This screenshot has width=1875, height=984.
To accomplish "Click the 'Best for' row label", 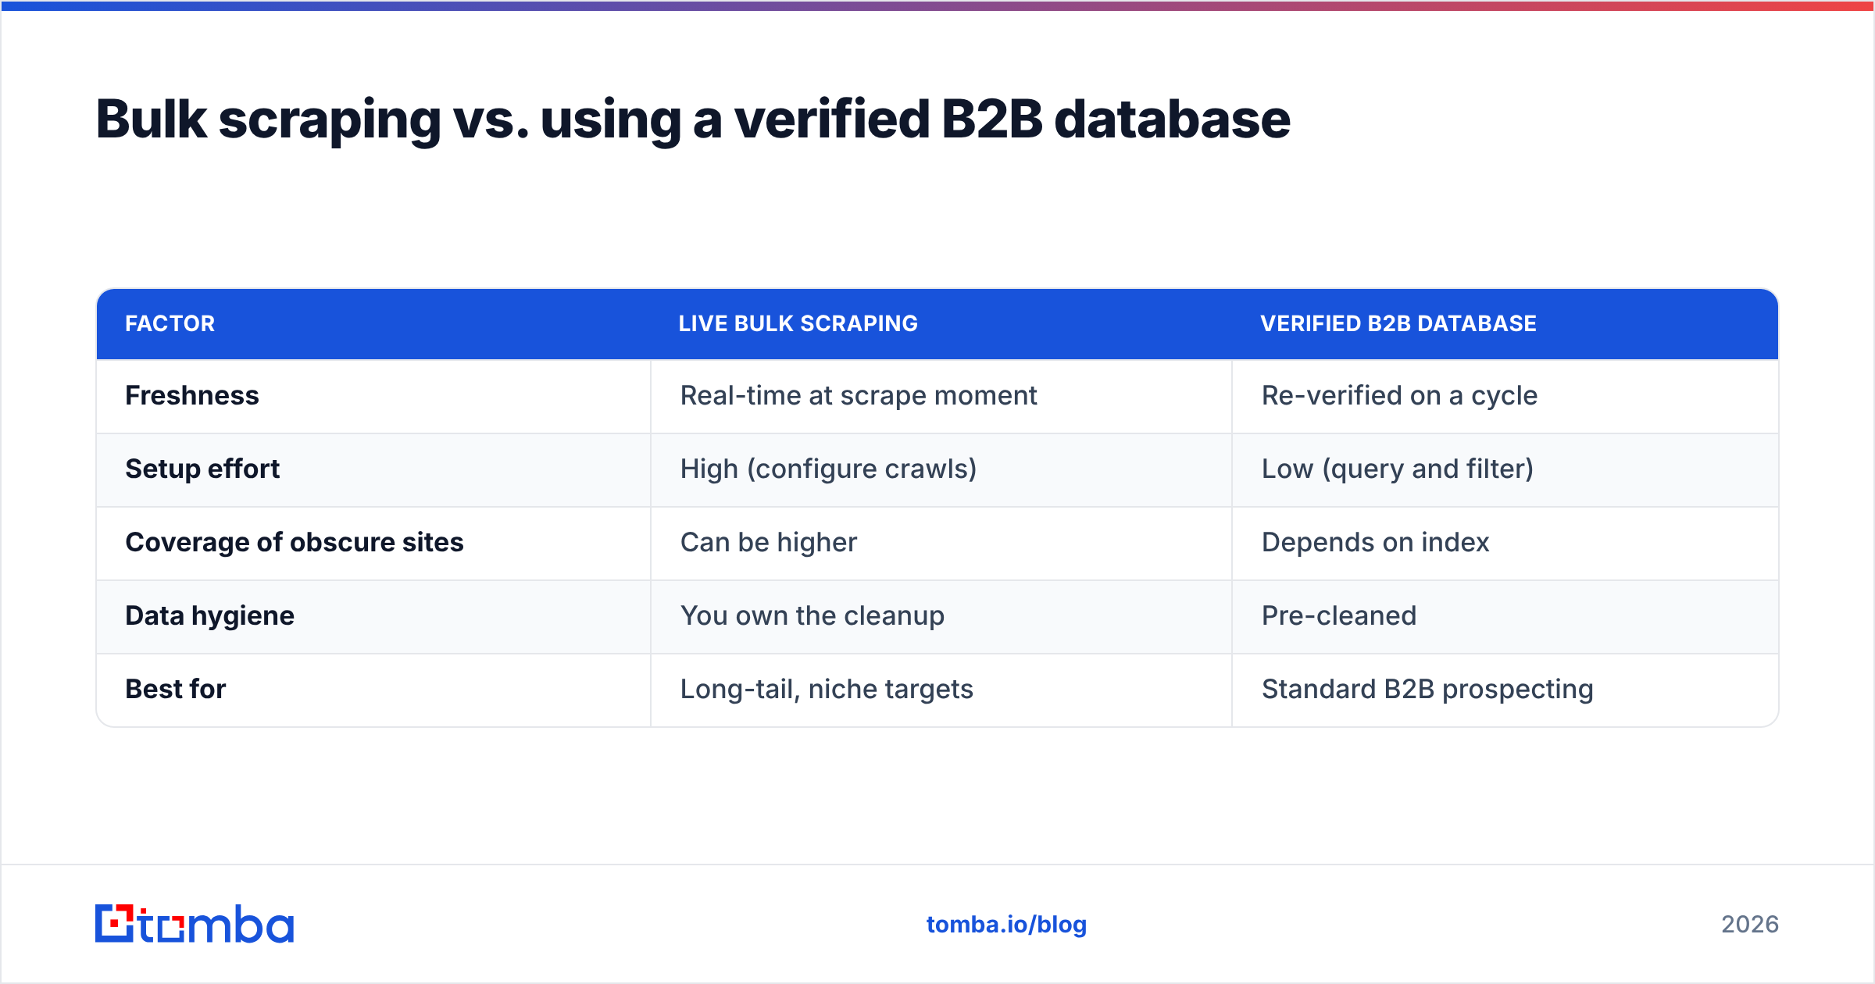I will click(175, 689).
